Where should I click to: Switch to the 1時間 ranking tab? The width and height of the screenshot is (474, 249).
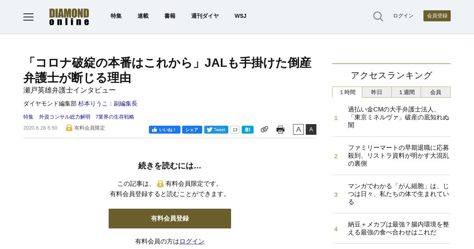tap(347, 92)
